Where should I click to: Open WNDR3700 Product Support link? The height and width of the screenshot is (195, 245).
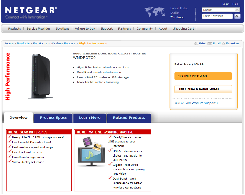(x=196, y=103)
